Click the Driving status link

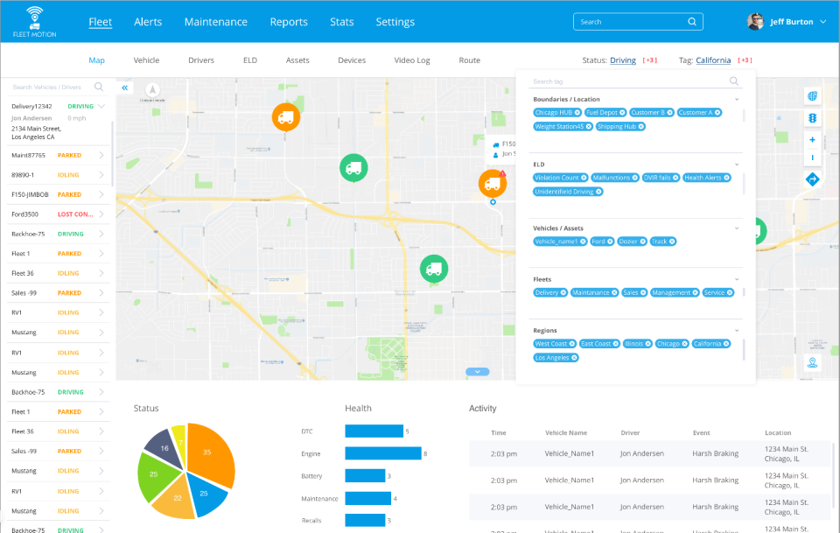(623, 60)
